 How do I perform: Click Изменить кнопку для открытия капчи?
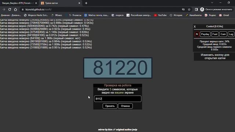215,56
